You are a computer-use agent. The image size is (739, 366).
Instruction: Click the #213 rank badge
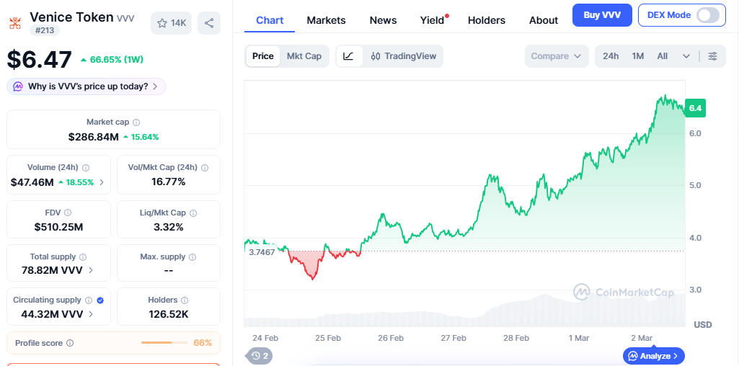click(x=44, y=30)
